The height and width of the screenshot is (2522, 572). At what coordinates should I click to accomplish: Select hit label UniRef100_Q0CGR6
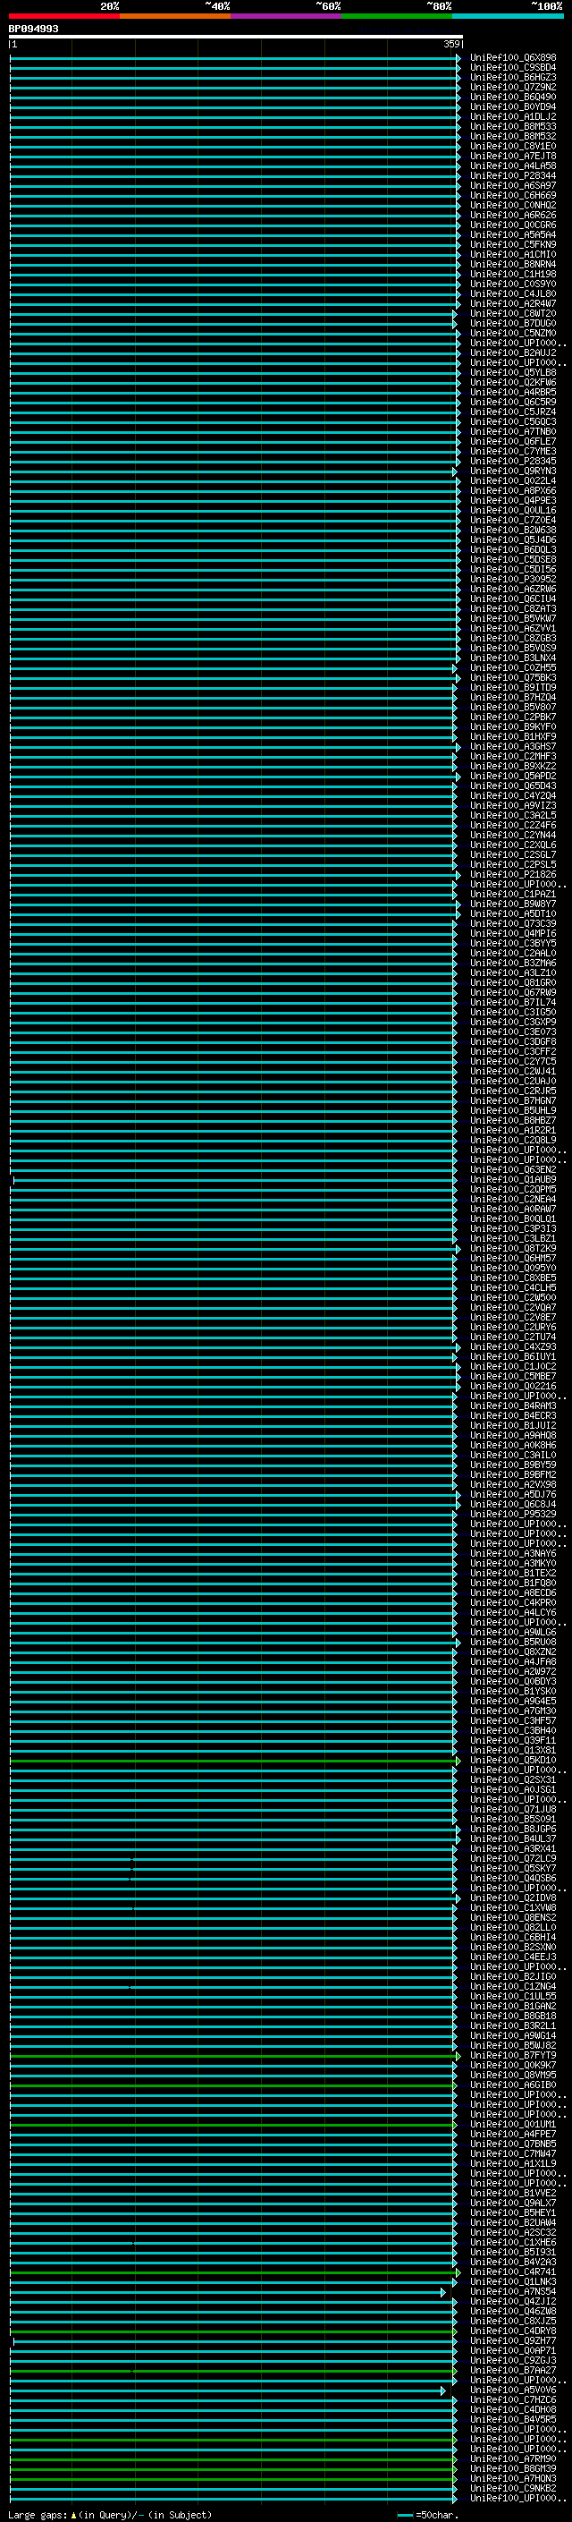(x=513, y=225)
